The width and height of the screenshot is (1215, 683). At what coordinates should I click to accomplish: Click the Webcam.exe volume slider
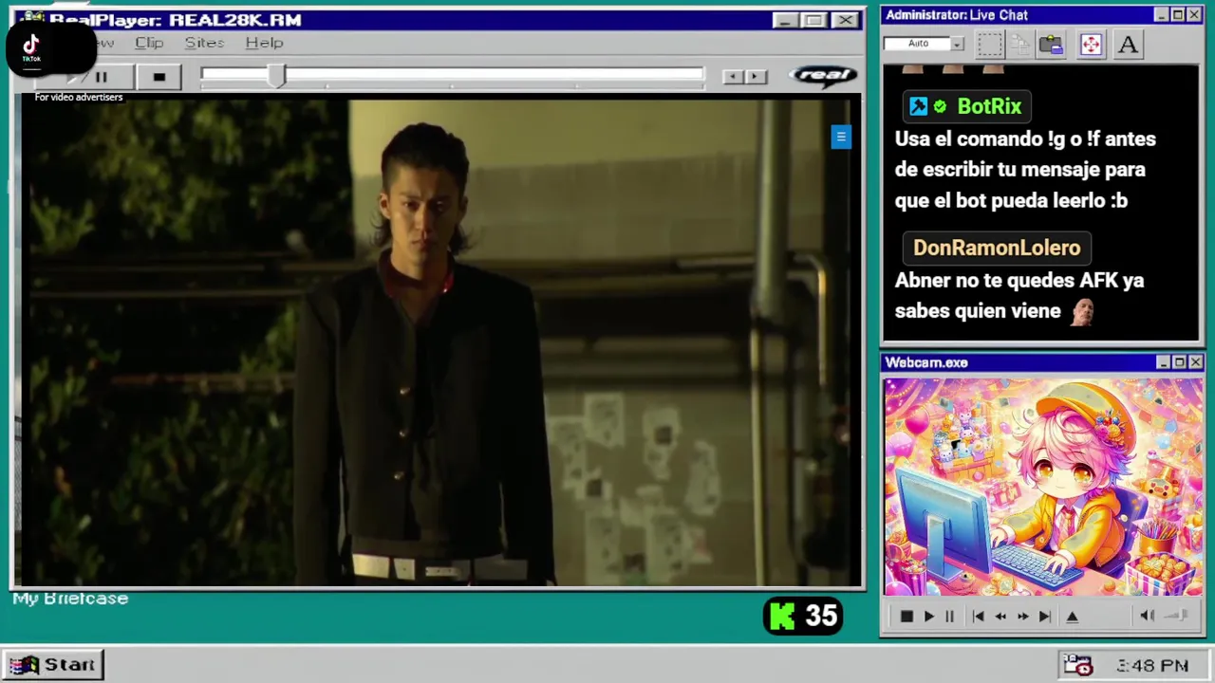pos(1177,616)
